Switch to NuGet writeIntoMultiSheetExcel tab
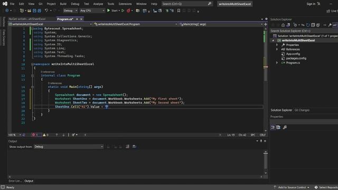338x190 pixels. pyautogui.click(x=27, y=19)
